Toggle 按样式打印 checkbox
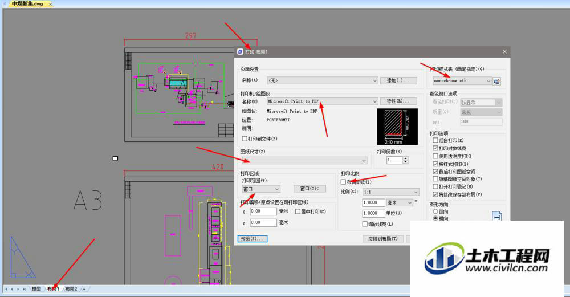Viewport: 570px width, 297px height. click(x=435, y=164)
